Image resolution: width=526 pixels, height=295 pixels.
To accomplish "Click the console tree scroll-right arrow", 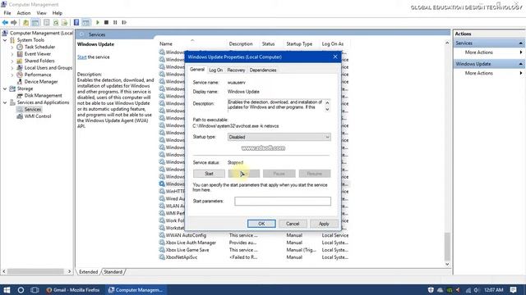I will tap(69, 271).
